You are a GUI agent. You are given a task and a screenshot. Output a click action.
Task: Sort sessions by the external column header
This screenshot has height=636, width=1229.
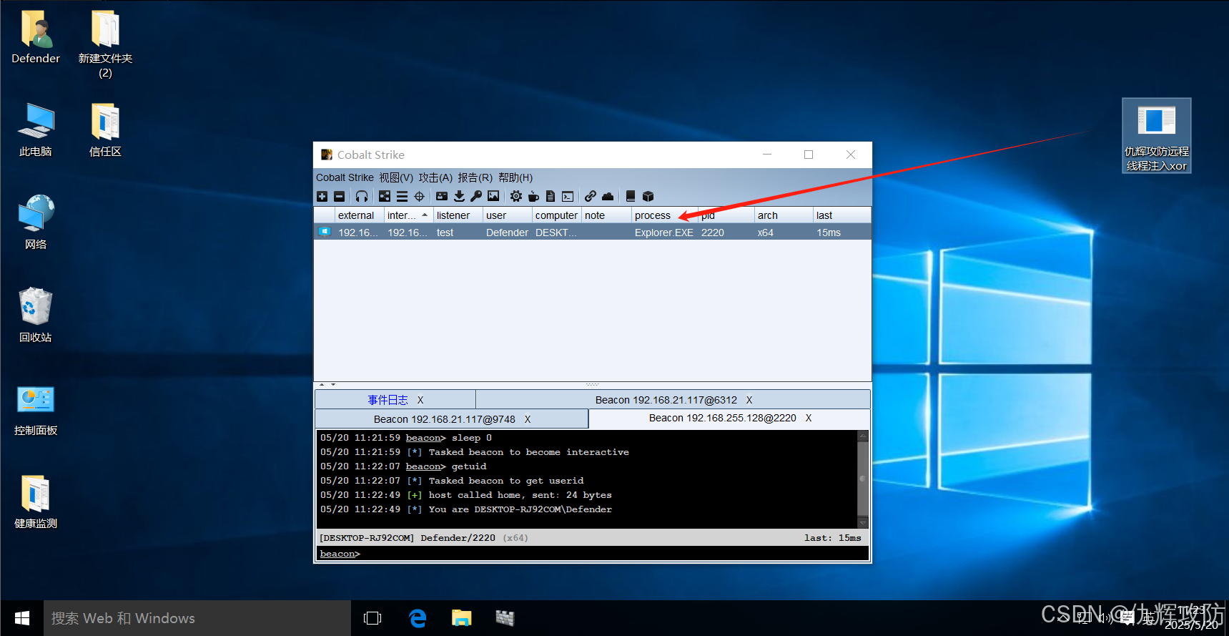pos(360,215)
